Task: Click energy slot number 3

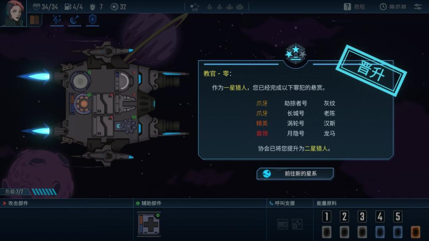Action: tap(362, 216)
